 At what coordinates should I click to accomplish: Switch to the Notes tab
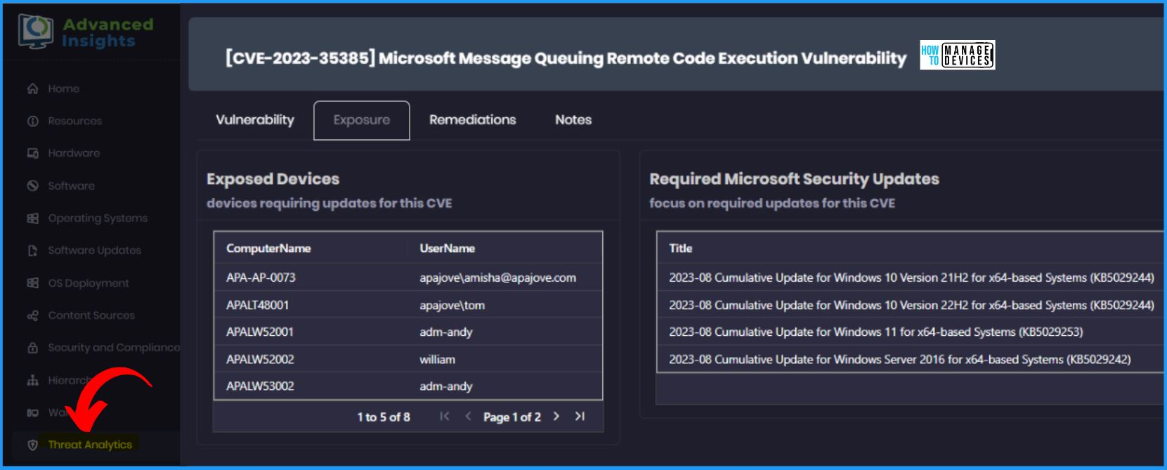pyautogui.click(x=573, y=120)
